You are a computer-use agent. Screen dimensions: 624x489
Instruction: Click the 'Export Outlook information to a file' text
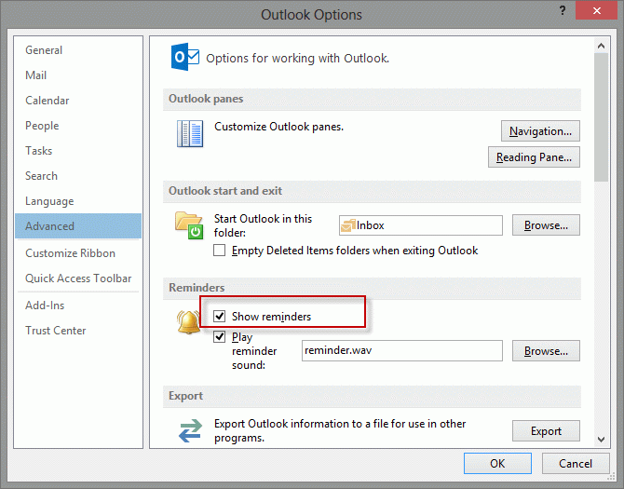click(x=340, y=430)
